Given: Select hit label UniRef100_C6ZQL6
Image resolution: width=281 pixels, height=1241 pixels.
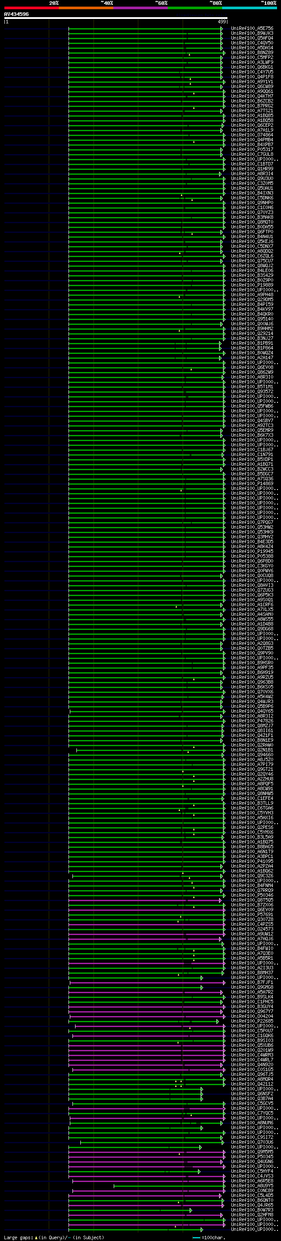Looking at the screenshot, I should coord(252,256).
